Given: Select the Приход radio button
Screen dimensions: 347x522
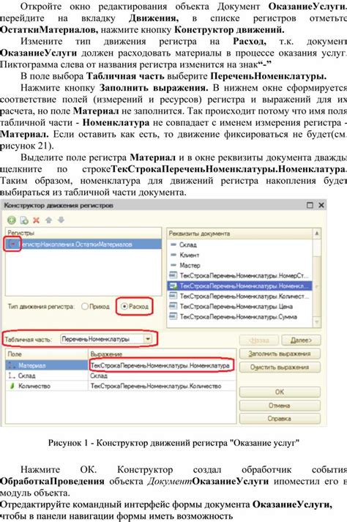Looking at the screenshot, I should point(85,306).
